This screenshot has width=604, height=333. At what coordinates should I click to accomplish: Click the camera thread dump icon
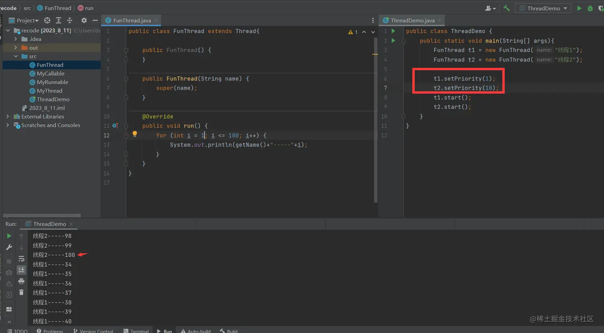point(9,273)
